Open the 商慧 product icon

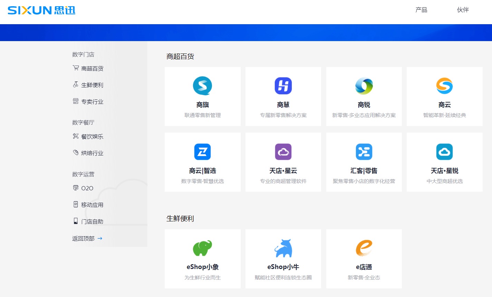coord(283,86)
